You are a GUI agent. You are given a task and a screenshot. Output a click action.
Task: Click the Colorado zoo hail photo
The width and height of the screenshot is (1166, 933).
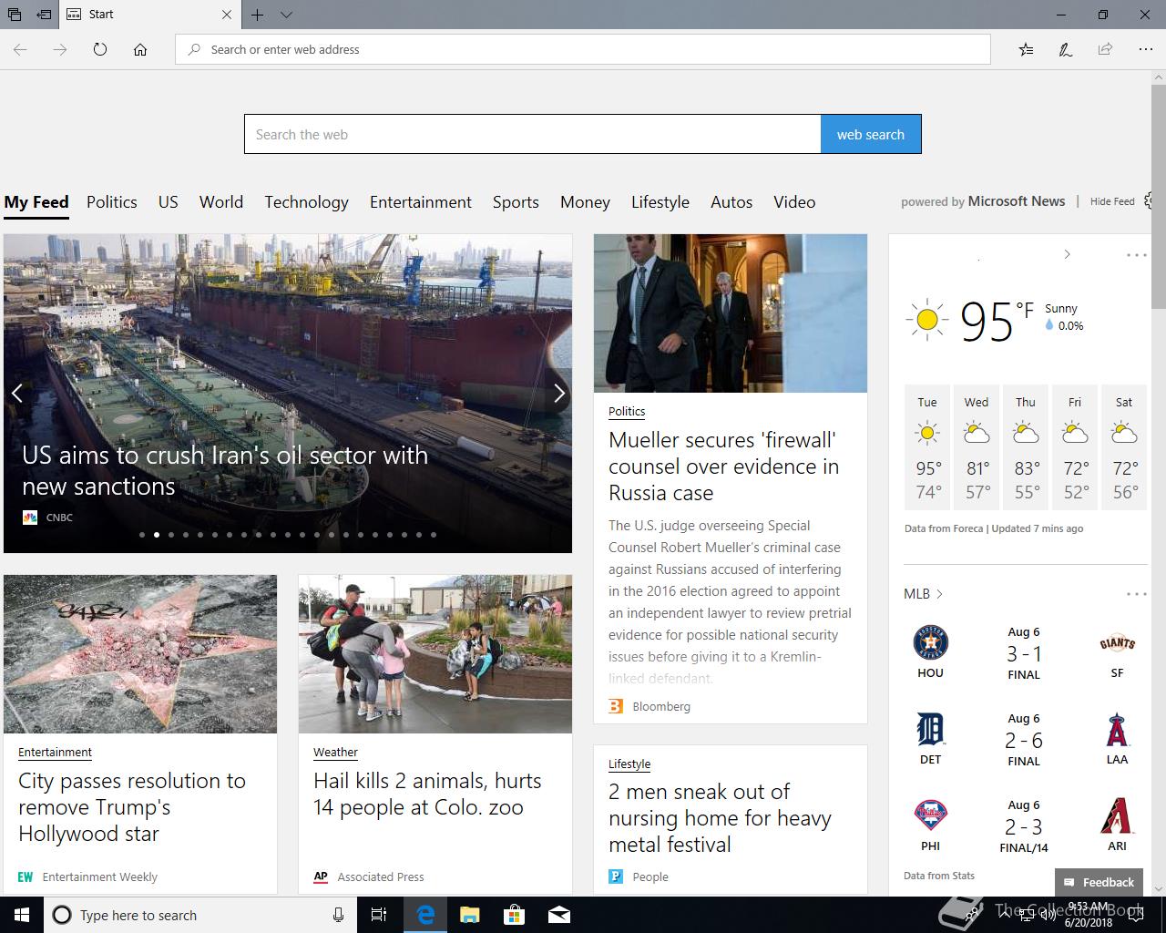tap(435, 653)
